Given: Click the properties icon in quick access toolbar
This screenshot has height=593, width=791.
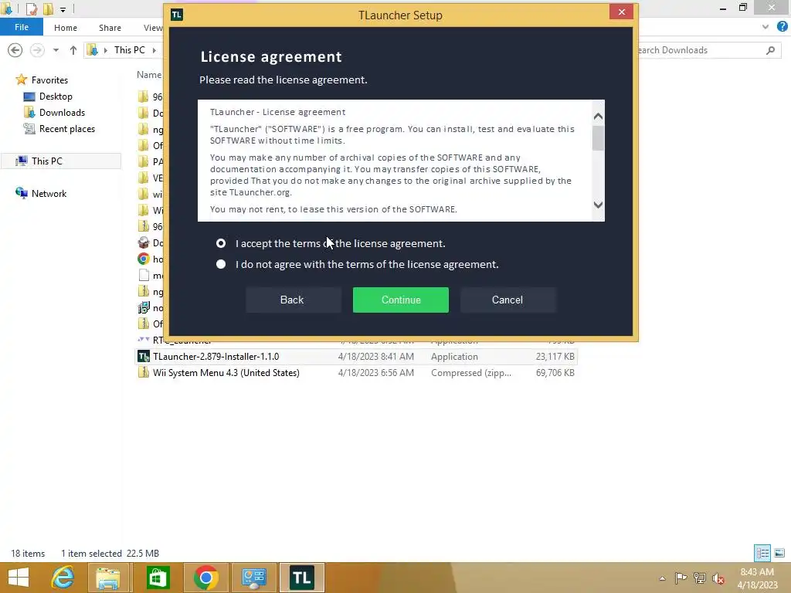Looking at the screenshot, I should click(31, 8).
